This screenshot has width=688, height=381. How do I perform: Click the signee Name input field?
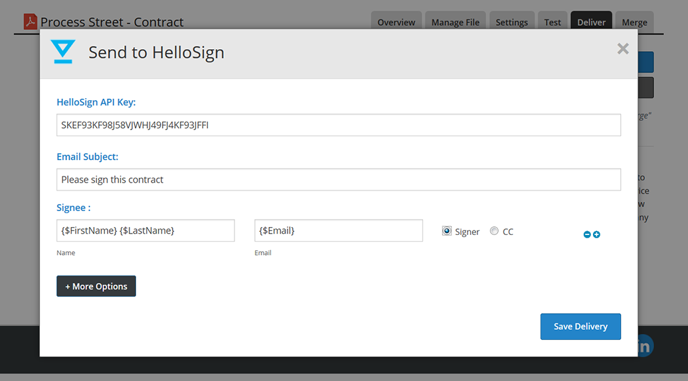coord(145,230)
